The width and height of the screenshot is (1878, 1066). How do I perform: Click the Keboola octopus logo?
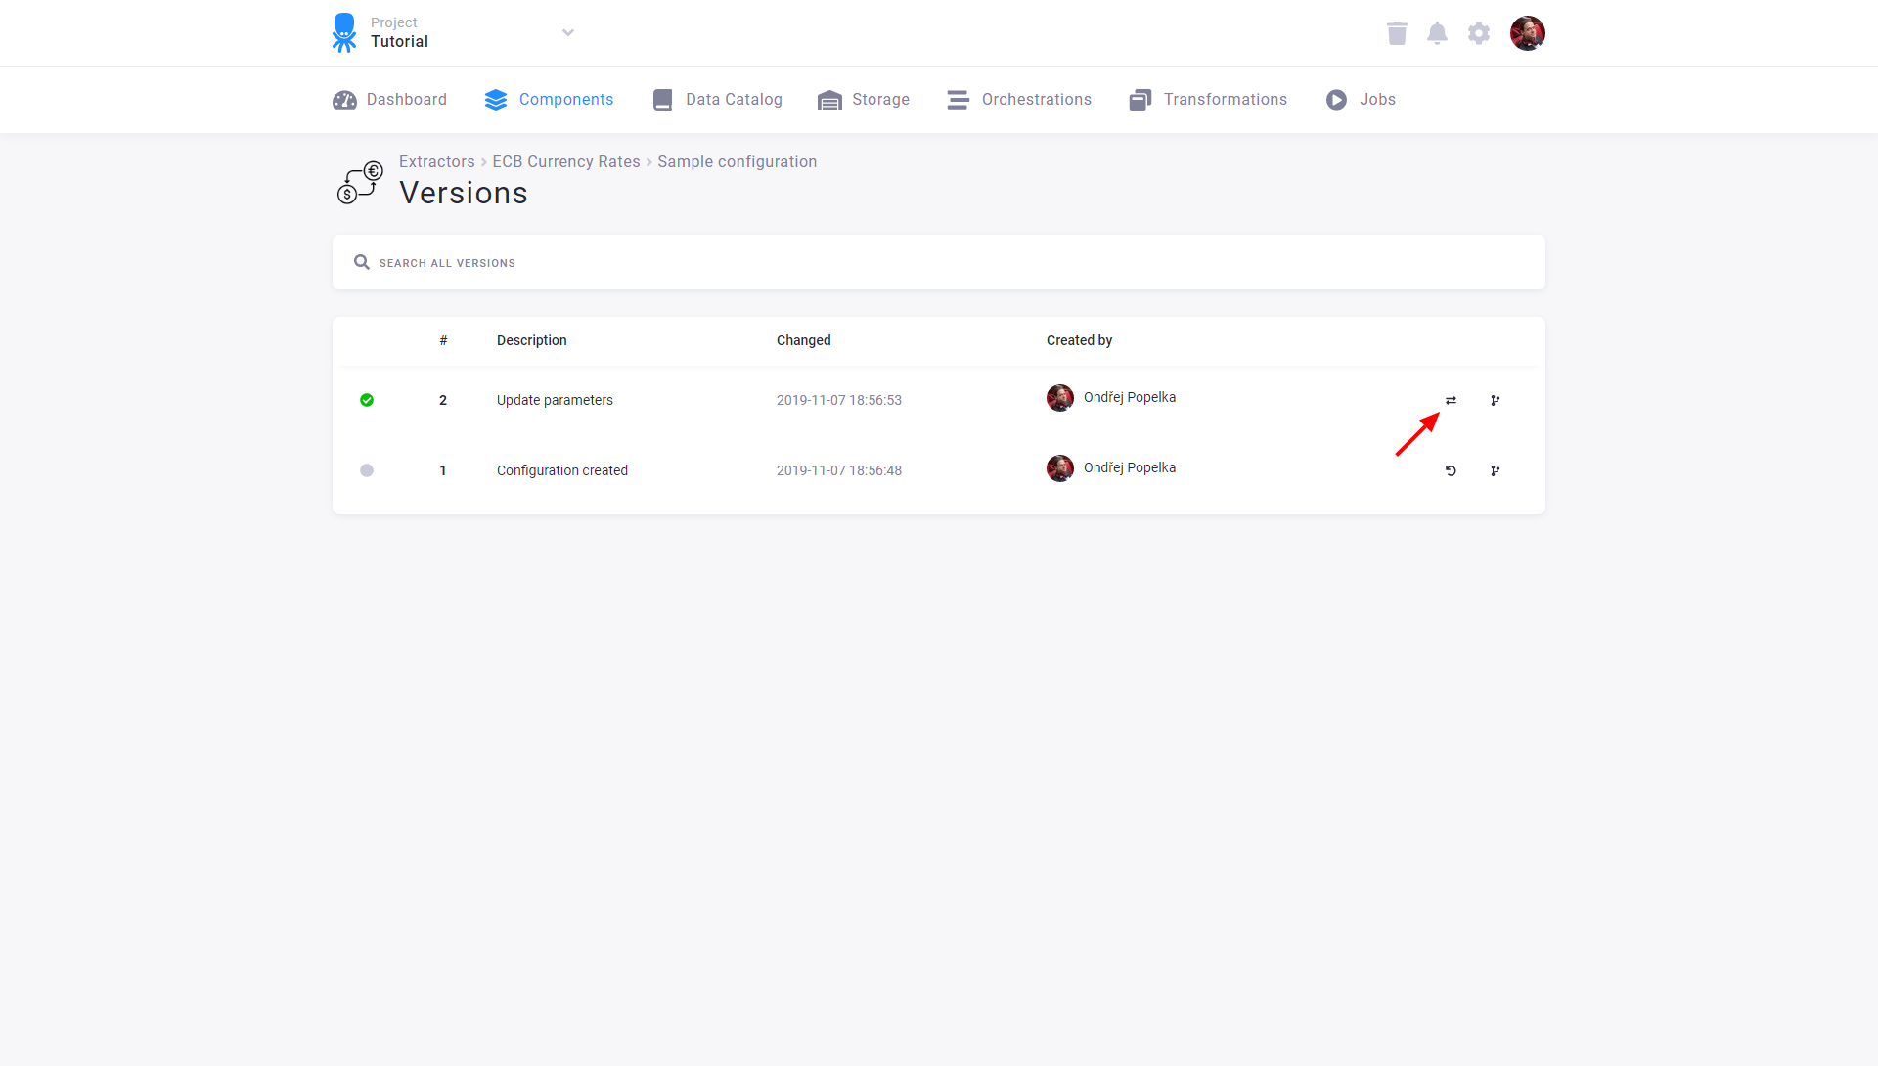click(x=343, y=32)
